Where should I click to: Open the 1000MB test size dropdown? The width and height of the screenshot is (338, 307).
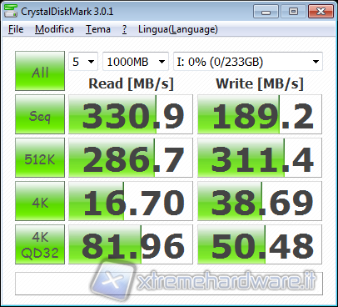[x=136, y=62]
